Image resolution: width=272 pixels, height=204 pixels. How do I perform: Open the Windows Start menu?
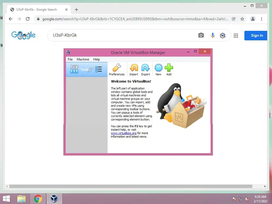click(6, 199)
